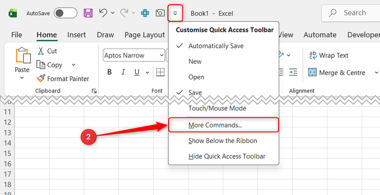Image resolution: width=380 pixels, height=195 pixels.
Task: Expand the Copy options arrow
Action: pyautogui.click(x=73, y=65)
